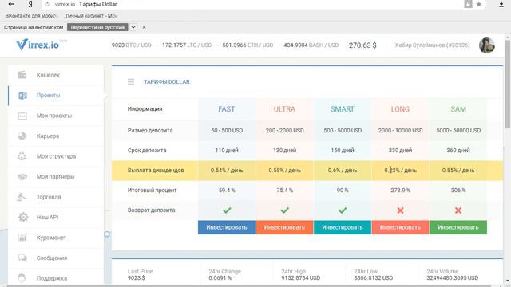
Task: Expand the translate options dropdown arrow
Action: tap(133, 27)
